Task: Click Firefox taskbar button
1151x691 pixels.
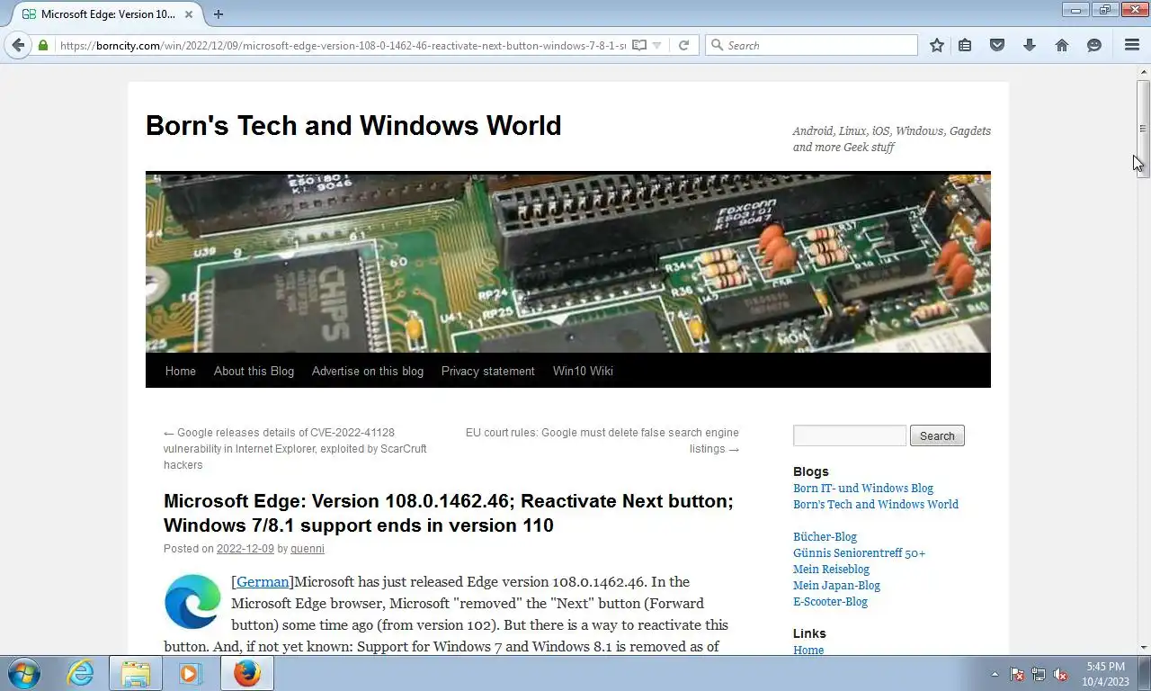Action: click(246, 673)
